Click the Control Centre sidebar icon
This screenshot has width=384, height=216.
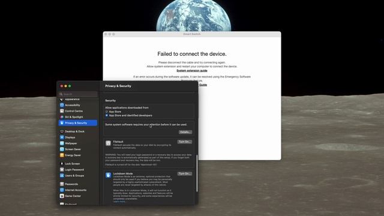click(x=62, y=111)
